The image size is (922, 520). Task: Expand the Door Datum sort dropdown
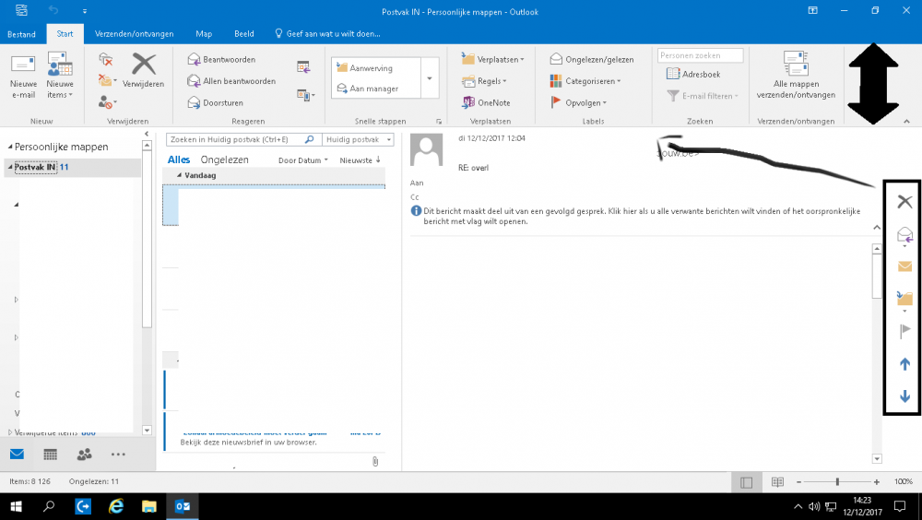pos(302,160)
